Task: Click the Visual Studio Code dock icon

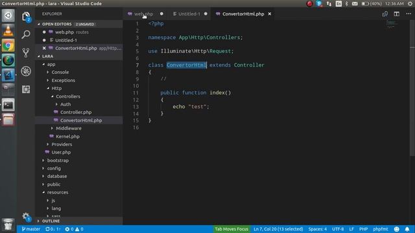Action: pyautogui.click(x=8, y=75)
